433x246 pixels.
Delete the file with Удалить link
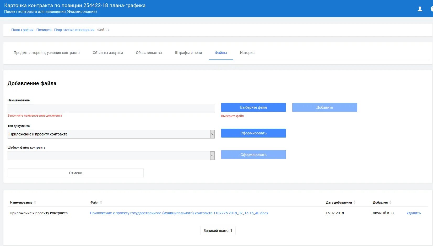(x=414, y=213)
